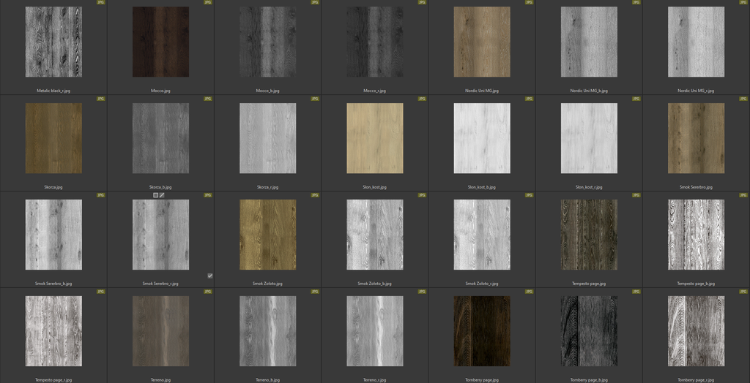
Task: Select the dark brown Mocco.jpg texture thumbnail
Action: 160,42
